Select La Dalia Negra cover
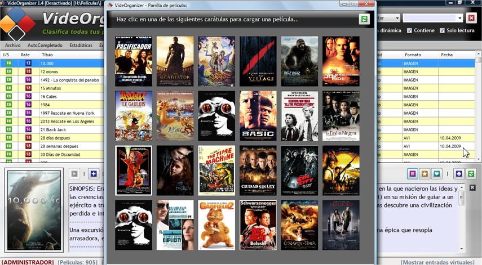Viewport: 482px width, 265px height. pos(341,116)
